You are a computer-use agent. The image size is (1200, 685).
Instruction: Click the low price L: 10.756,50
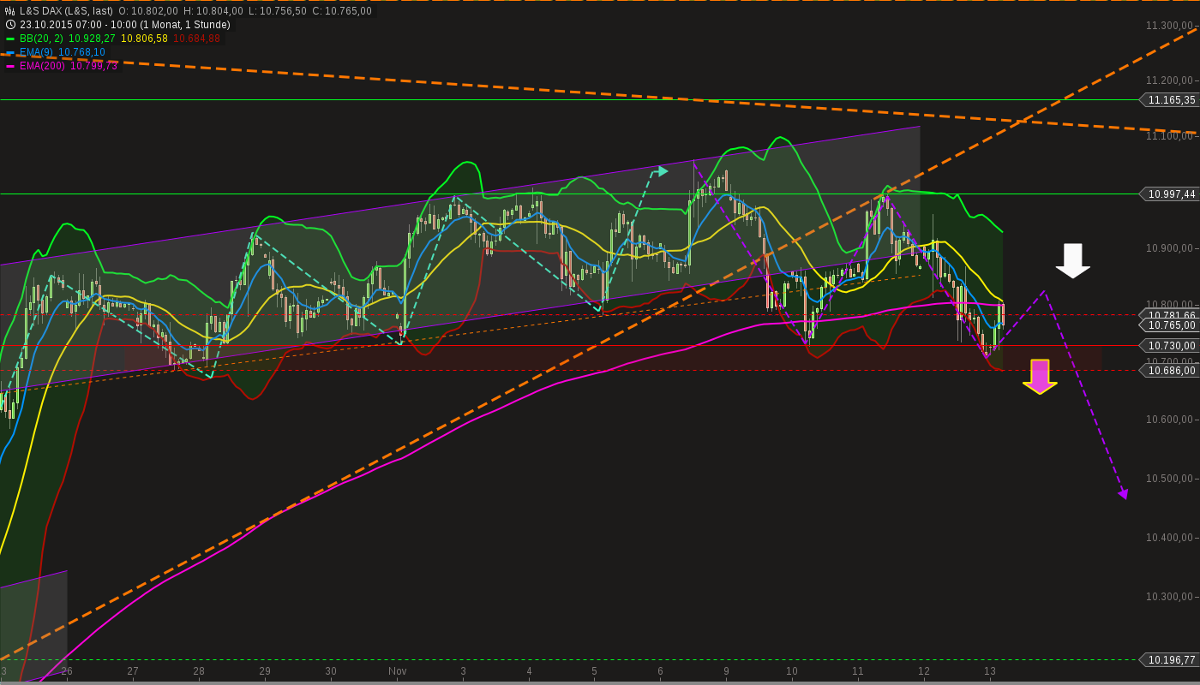click(278, 11)
